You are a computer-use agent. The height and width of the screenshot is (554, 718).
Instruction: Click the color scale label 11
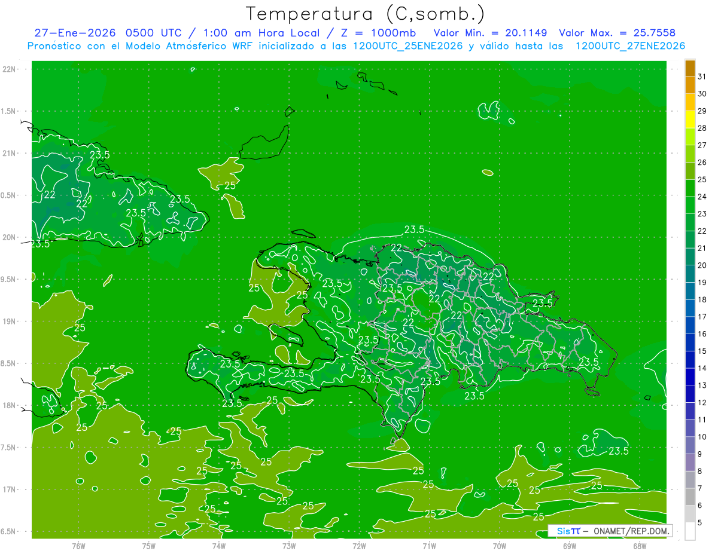coord(702,420)
